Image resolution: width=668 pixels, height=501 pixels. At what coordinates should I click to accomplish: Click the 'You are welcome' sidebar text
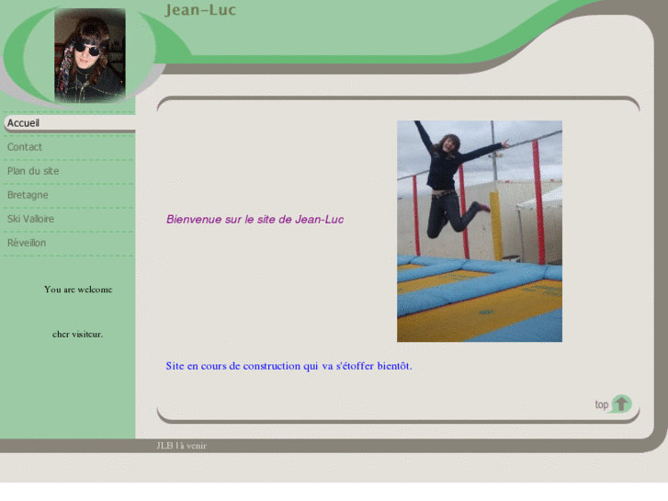coord(78,290)
